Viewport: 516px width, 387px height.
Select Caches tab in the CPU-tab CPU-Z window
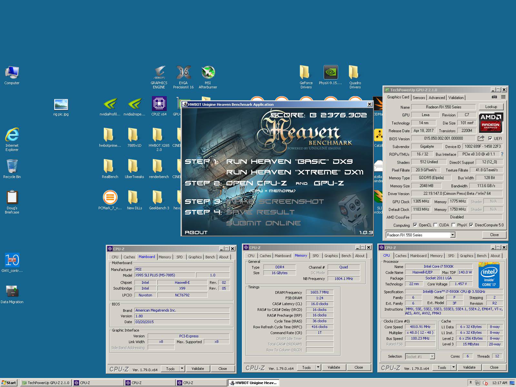[401, 256]
